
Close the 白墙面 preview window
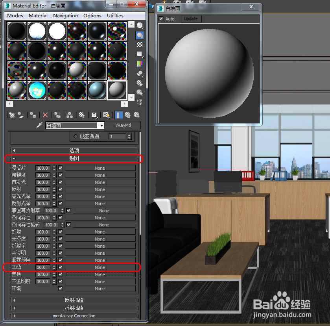pyautogui.click(x=251, y=7)
